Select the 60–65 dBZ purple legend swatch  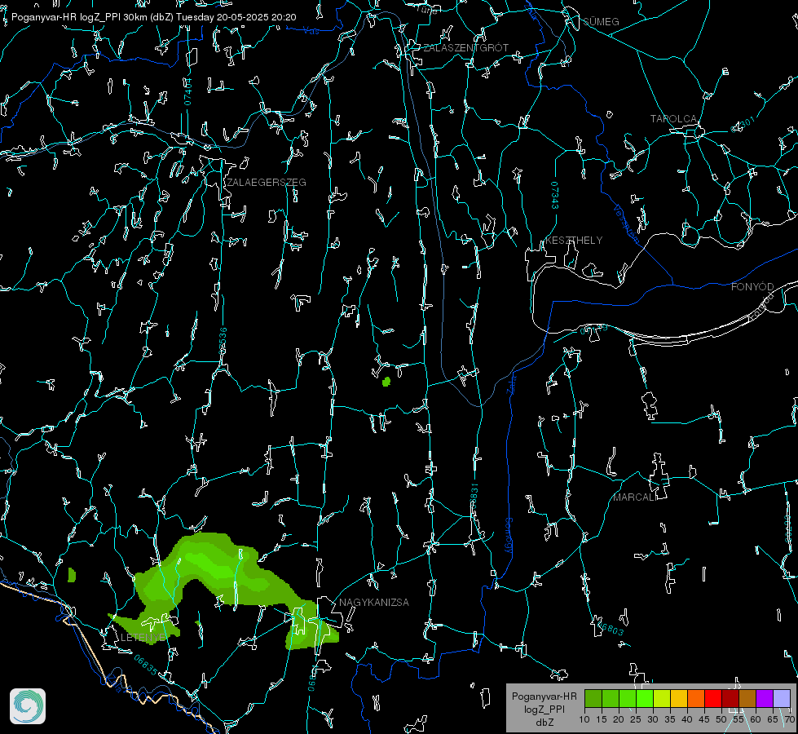(765, 698)
